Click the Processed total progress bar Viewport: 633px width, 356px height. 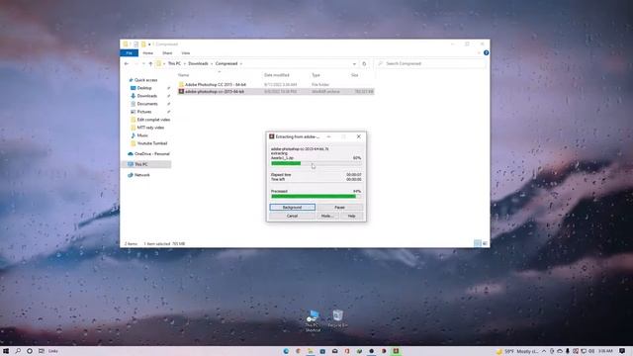point(316,196)
